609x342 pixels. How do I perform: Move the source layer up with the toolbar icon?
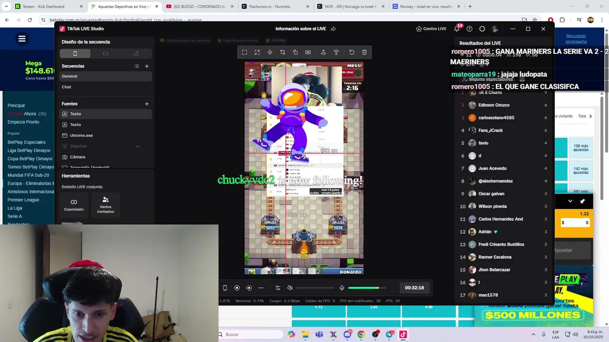[324, 52]
